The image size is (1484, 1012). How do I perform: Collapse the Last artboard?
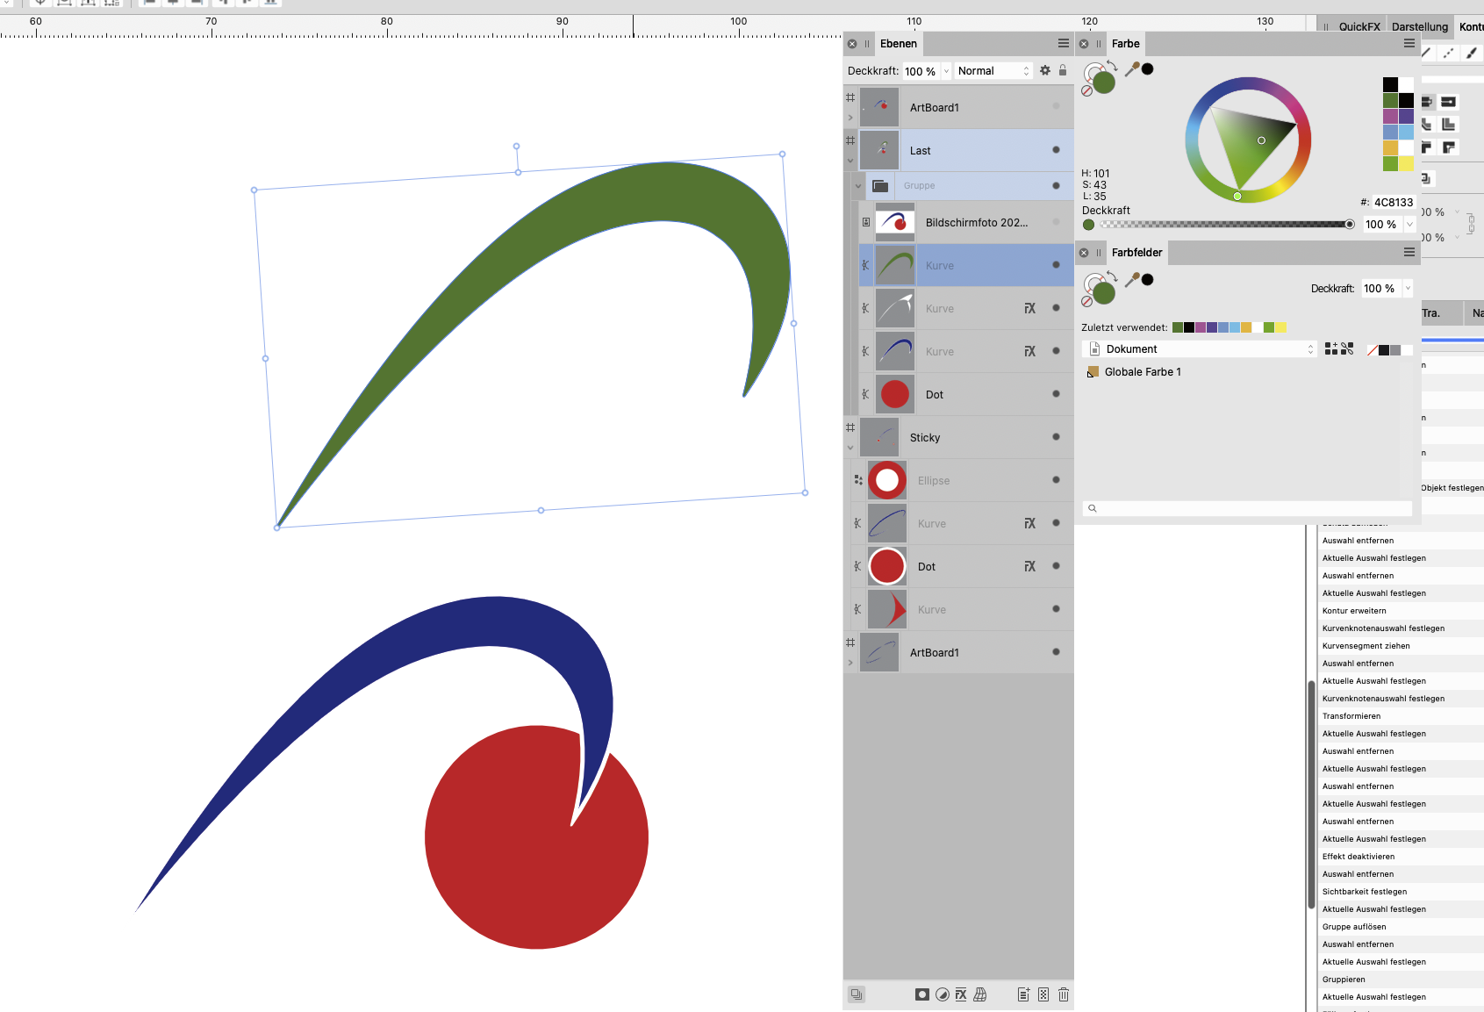coord(850,161)
